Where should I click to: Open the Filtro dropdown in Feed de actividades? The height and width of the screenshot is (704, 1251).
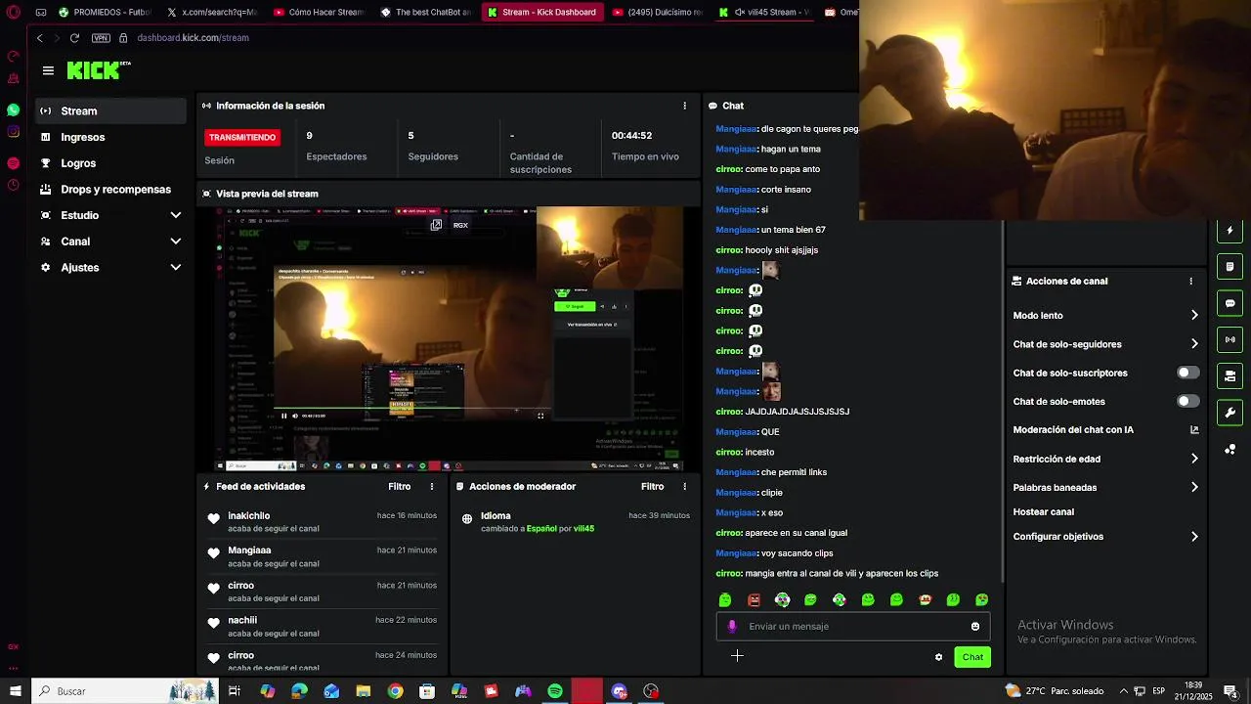[x=399, y=486]
